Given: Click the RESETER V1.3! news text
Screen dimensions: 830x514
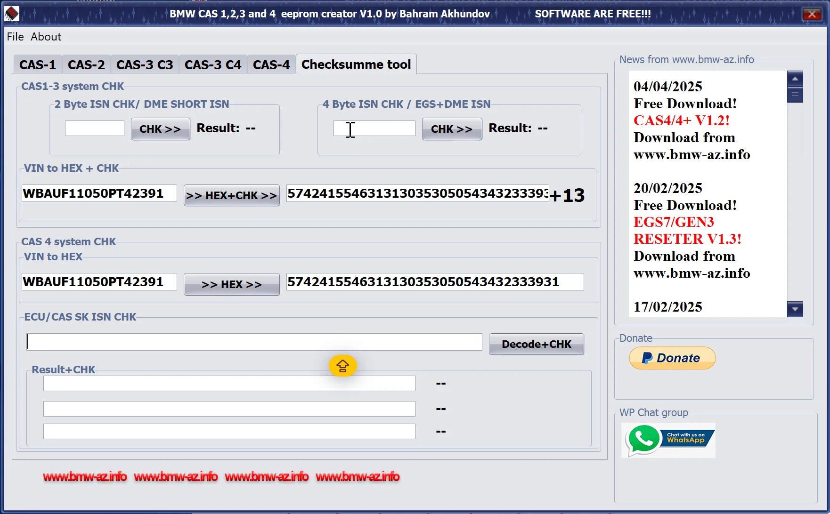Looking at the screenshot, I should tap(687, 239).
